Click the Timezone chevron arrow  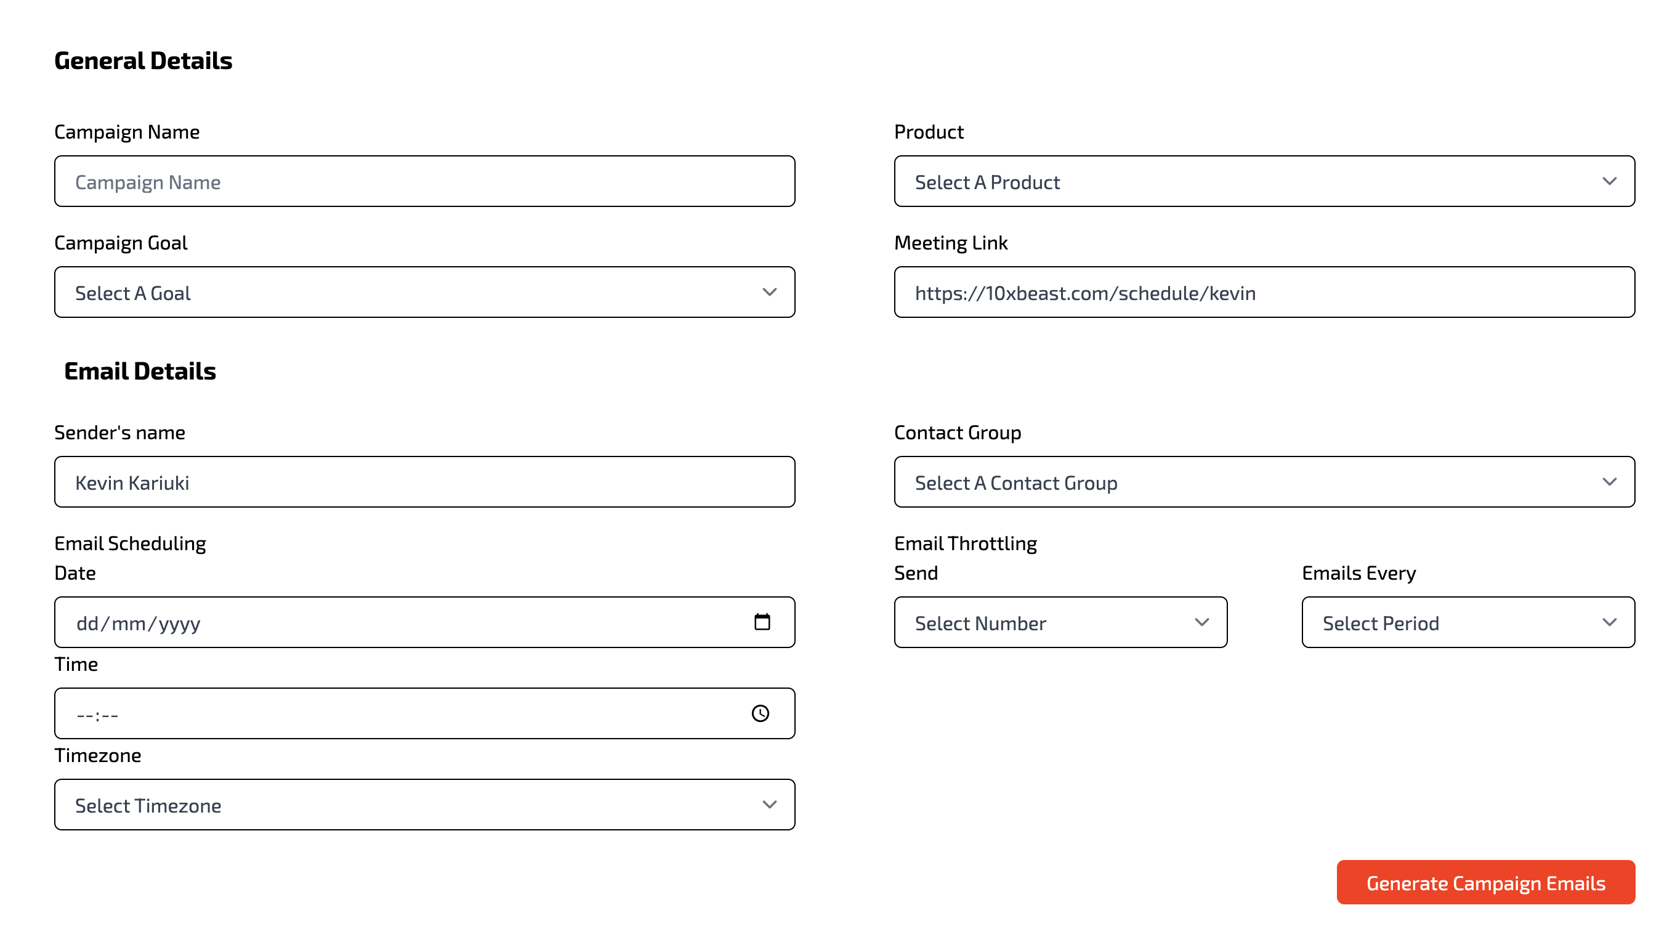tap(769, 805)
